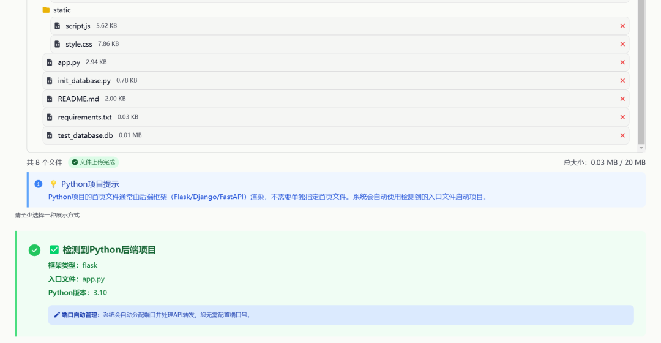Click the 请至少选择一种展示方式 hint text
The width and height of the screenshot is (661, 343).
47,215
